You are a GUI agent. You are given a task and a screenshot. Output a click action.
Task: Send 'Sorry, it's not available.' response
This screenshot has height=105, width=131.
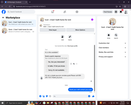click(56, 70)
